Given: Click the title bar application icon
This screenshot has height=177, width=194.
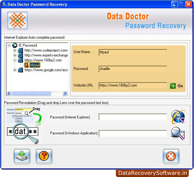Looking at the screenshot, I should point(4,4).
